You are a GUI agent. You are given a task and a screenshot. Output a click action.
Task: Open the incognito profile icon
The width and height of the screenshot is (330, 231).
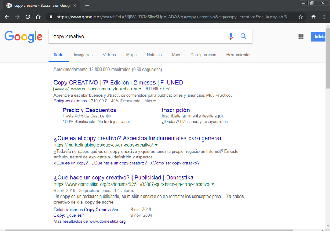(x=313, y=17)
